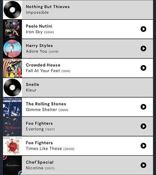The height and width of the screenshot is (175, 156).
Task: Play Paolo Nutini's Iron Sky
Action: pyautogui.click(x=143, y=29)
